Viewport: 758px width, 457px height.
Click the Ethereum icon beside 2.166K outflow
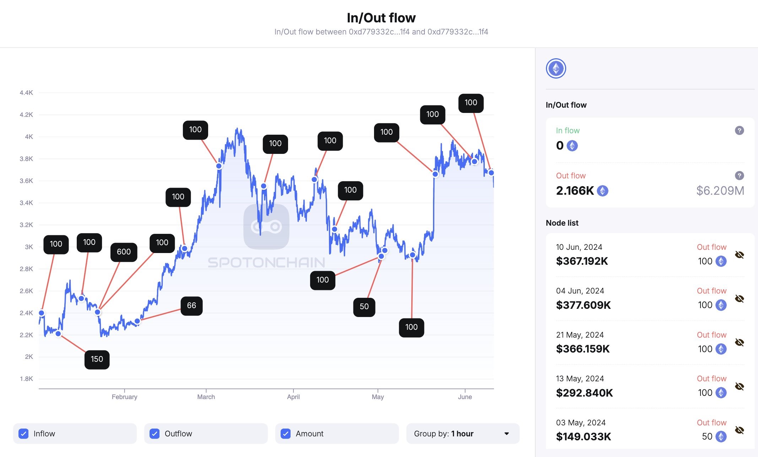[602, 191]
